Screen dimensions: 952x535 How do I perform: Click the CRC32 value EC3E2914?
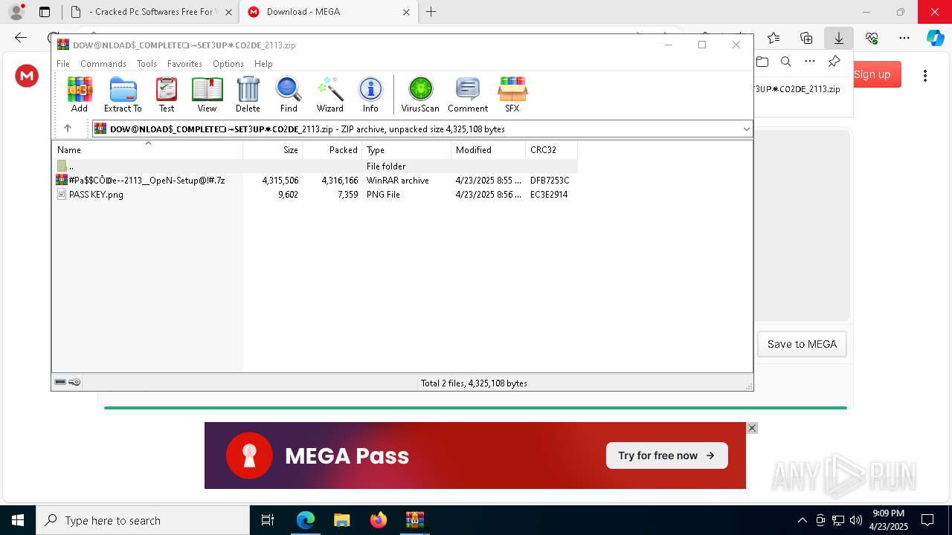click(x=549, y=195)
